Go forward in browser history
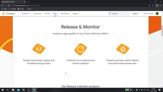The height and width of the screenshot is (92, 163). click(6, 6)
